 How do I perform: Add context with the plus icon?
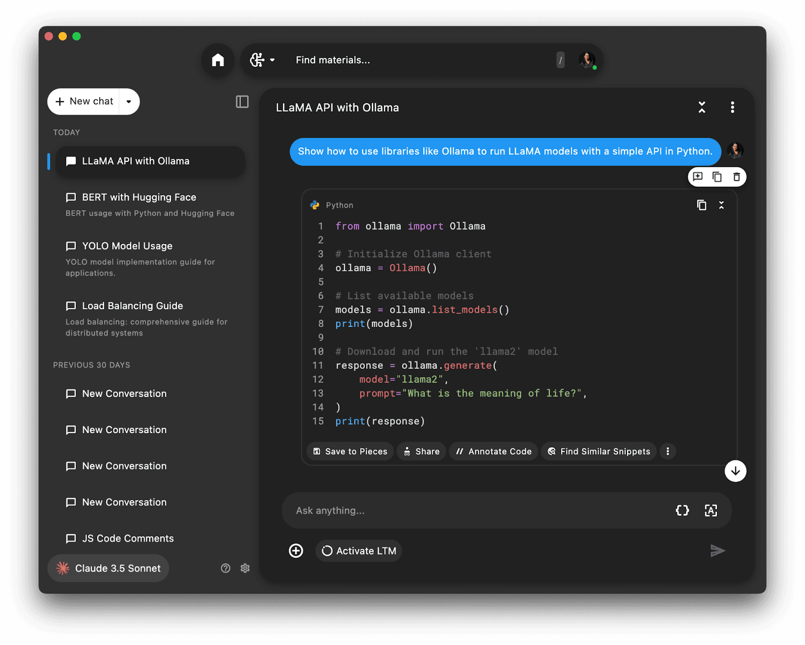[x=296, y=551]
